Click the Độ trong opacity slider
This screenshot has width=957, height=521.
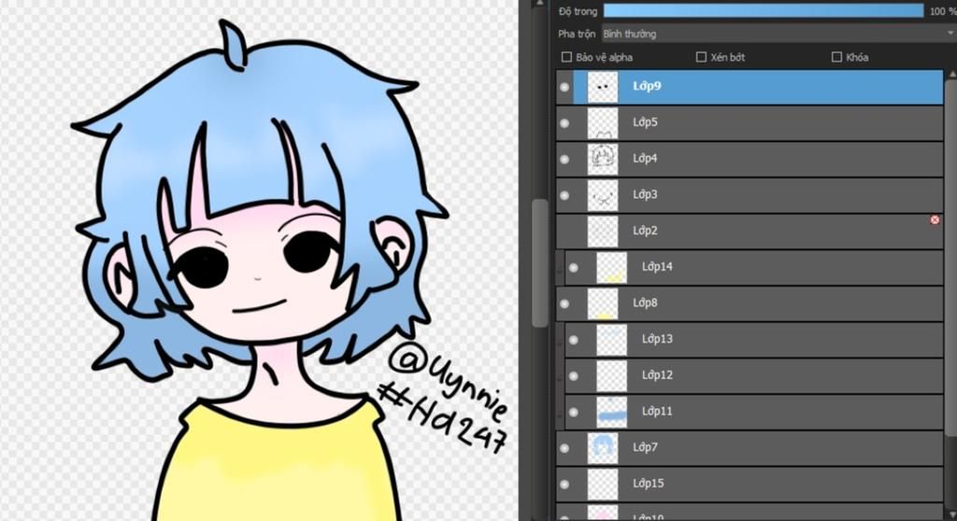click(x=763, y=10)
